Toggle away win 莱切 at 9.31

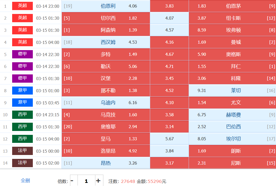(x=232, y=91)
